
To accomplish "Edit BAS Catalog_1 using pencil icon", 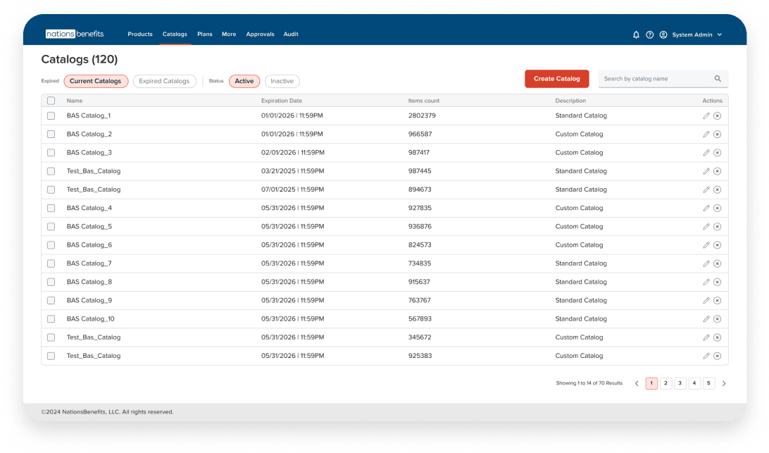I will (x=706, y=116).
